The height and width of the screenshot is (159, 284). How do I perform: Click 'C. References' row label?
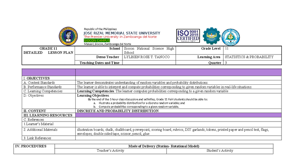tap(33, 120)
